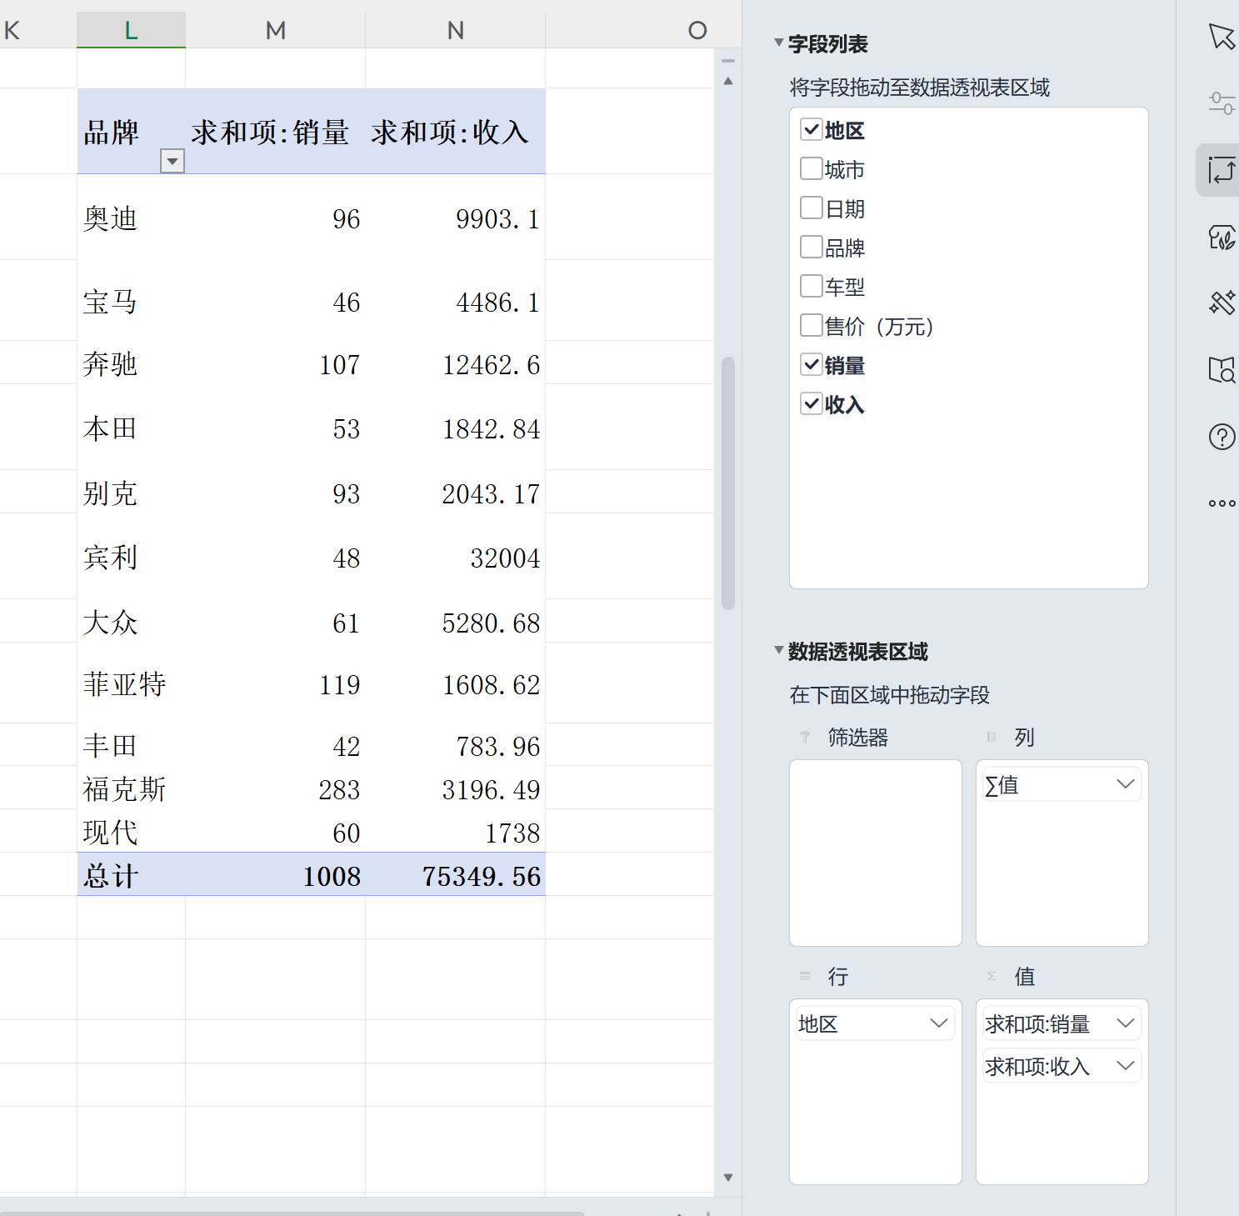
Task: Open the 求和项:销量 value field dropdown
Action: pos(1125,1023)
